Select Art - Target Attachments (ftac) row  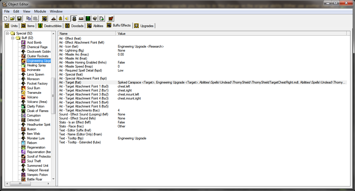pyautogui.click(x=202, y=110)
